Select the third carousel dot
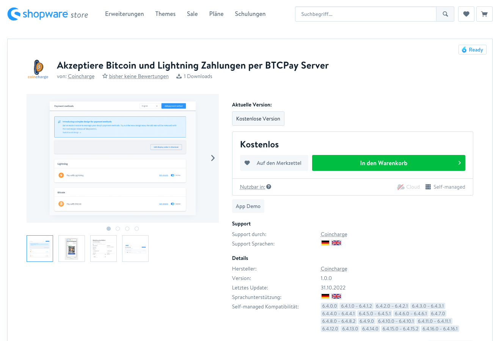This screenshot has height=341, width=493. point(127,228)
